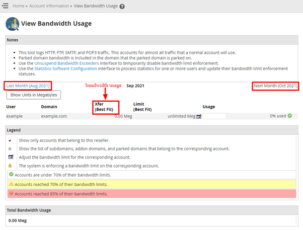Go to Last Month (Aug 2021)

28,86
